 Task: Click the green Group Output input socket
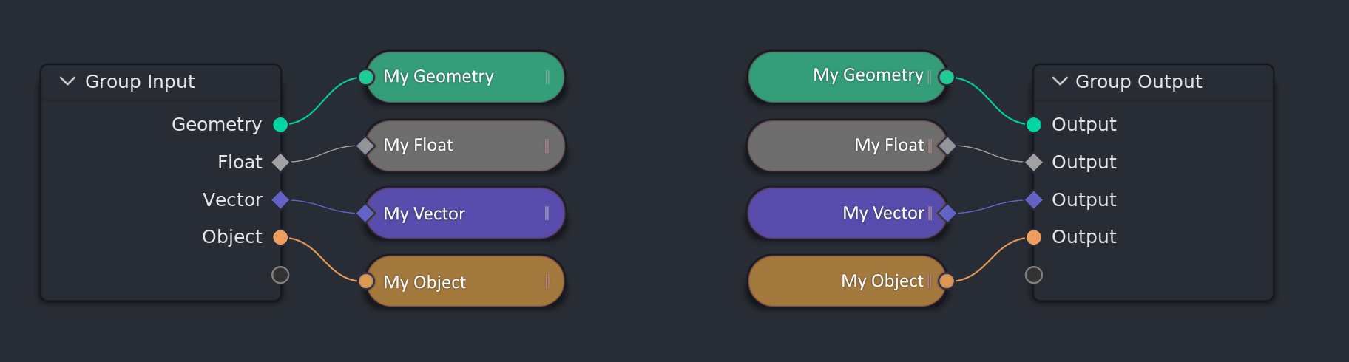coord(1034,124)
